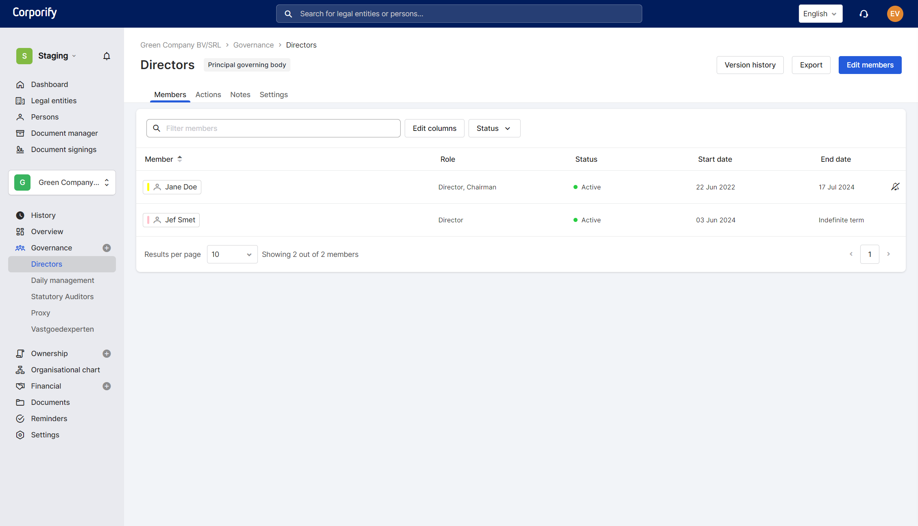This screenshot has height=526, width=918.
Task: Click the headset support icon
Action: [864, 14]
